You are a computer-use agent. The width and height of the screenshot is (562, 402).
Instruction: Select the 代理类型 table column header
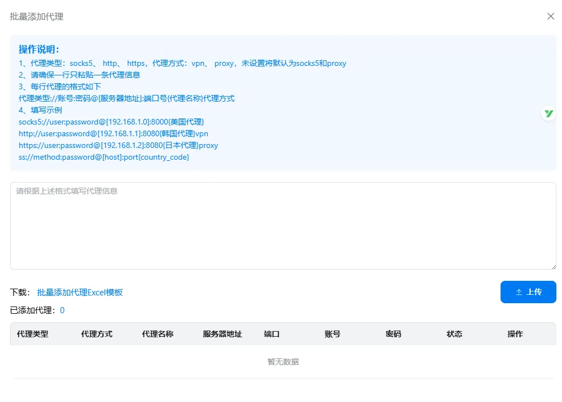click(32, 333)
